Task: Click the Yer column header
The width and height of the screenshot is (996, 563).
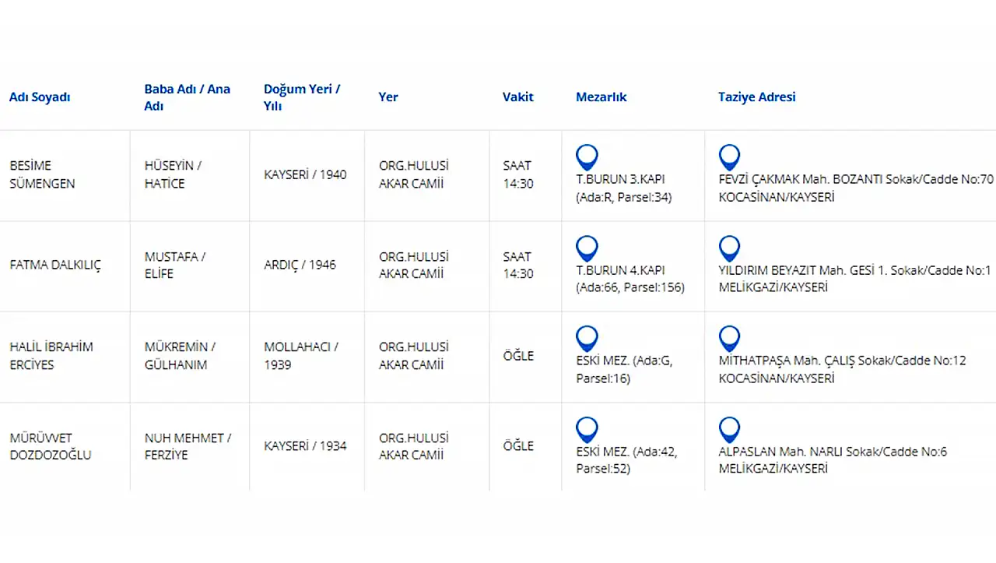Action: (388, 97)
